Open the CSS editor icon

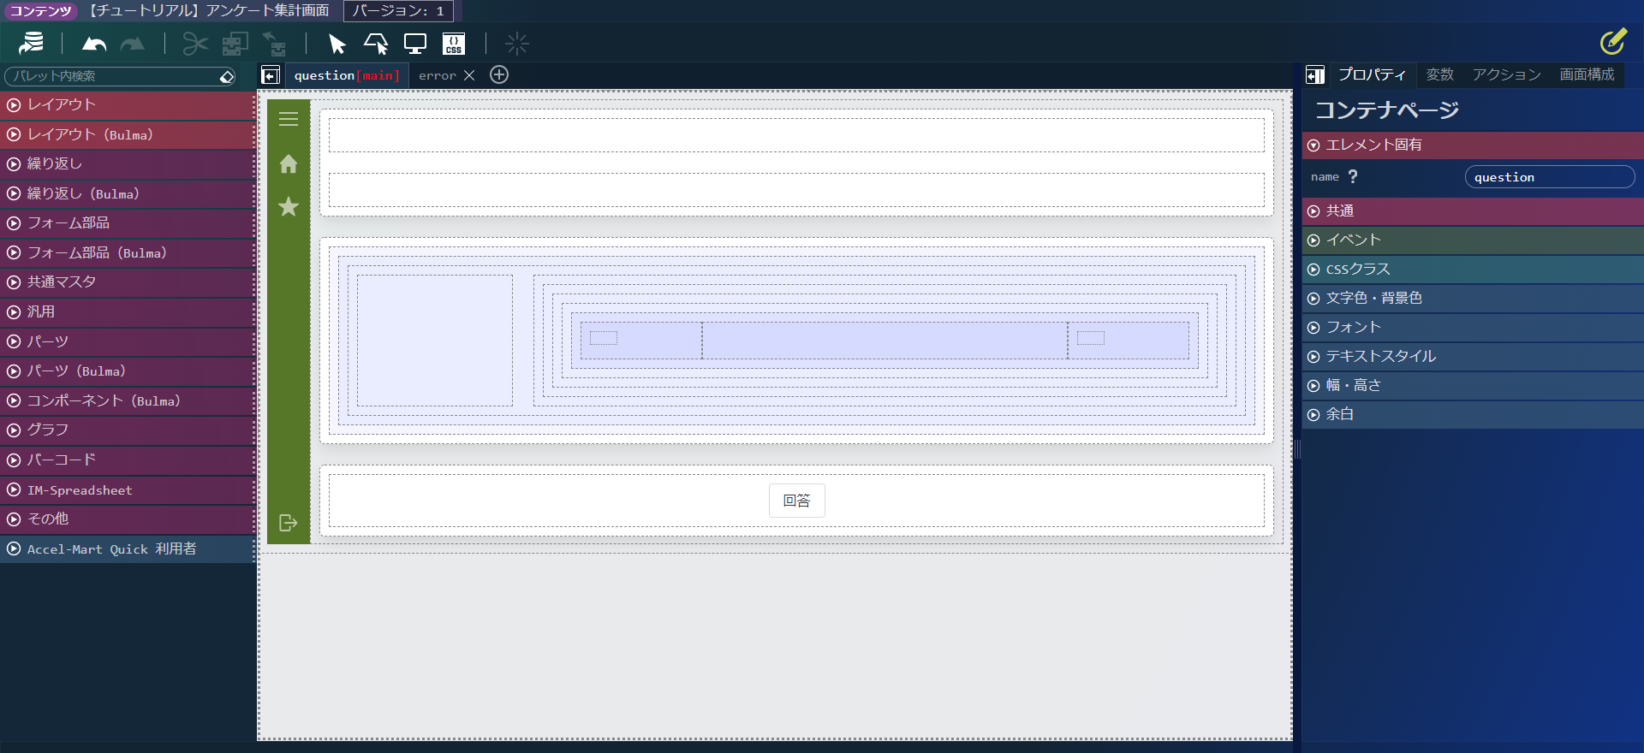(x=454, y=44)
